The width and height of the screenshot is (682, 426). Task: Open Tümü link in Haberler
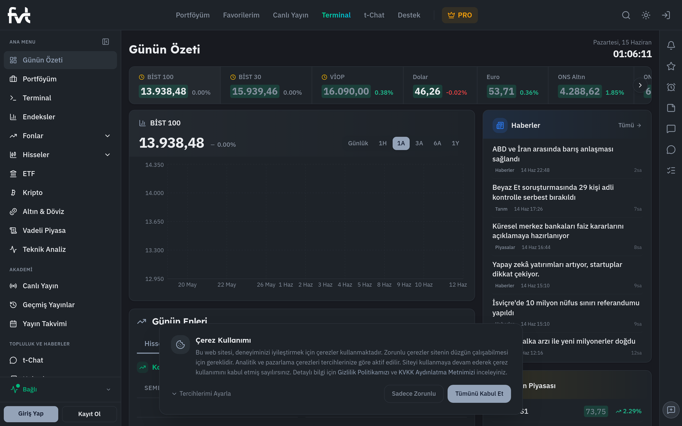tap(629, 125)
